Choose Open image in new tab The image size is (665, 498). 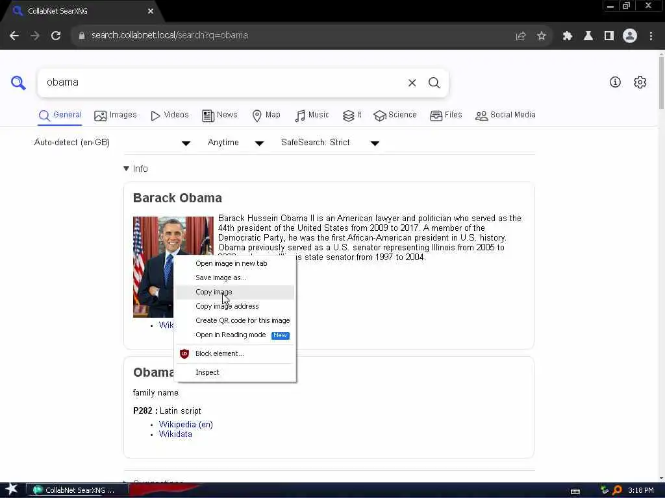coord(235,263)
